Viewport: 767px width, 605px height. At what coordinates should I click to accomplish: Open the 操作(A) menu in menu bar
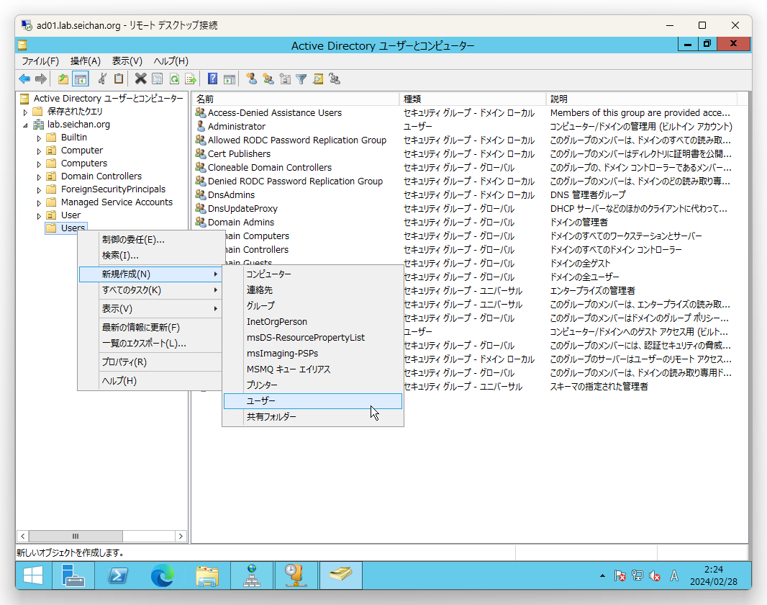point(85,61)
